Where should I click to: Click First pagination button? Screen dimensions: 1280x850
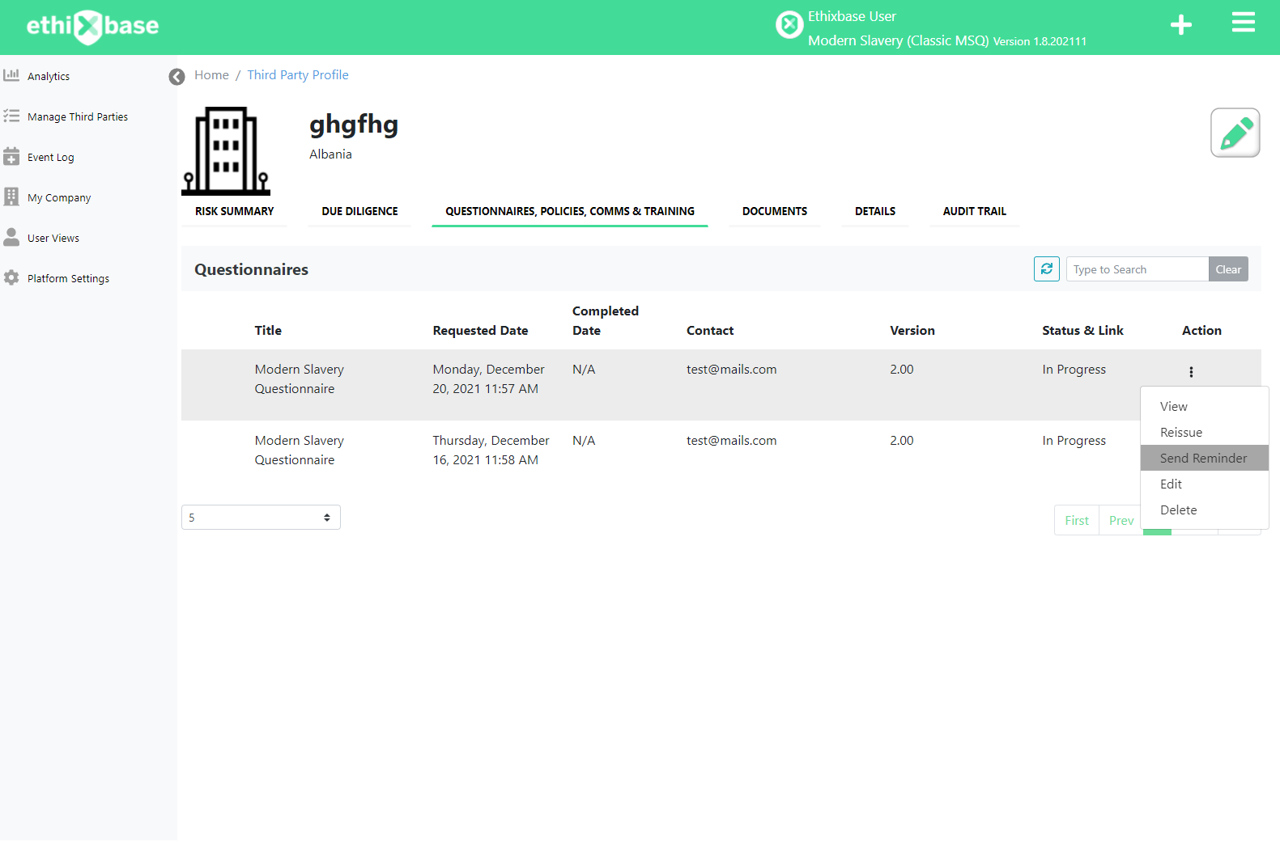pos(1077,520)
